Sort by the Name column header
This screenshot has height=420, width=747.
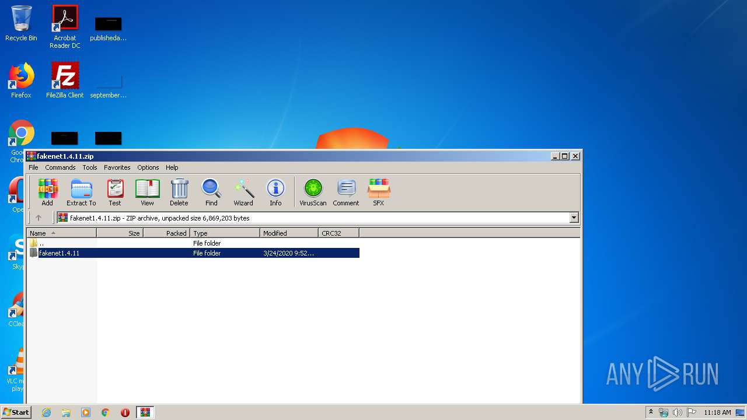click(x=61, y=233)
